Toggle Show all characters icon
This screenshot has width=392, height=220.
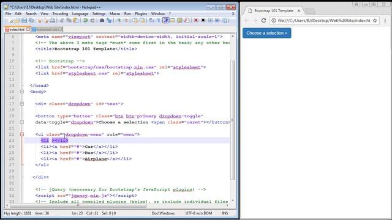coord(159,21)
